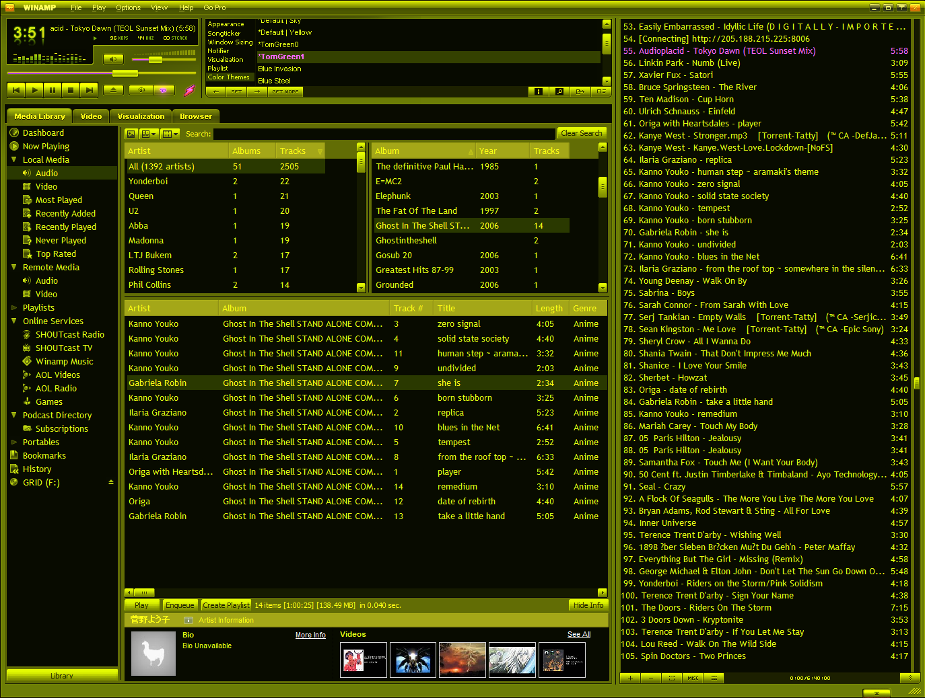Open the See All videos link
The width and height of the screenshot is (925, 698).
click(579, 634)
